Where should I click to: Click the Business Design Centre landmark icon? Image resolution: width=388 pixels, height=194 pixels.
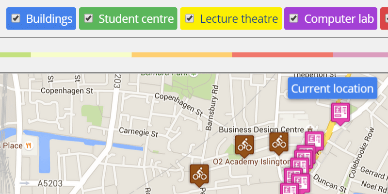point(309,129)
